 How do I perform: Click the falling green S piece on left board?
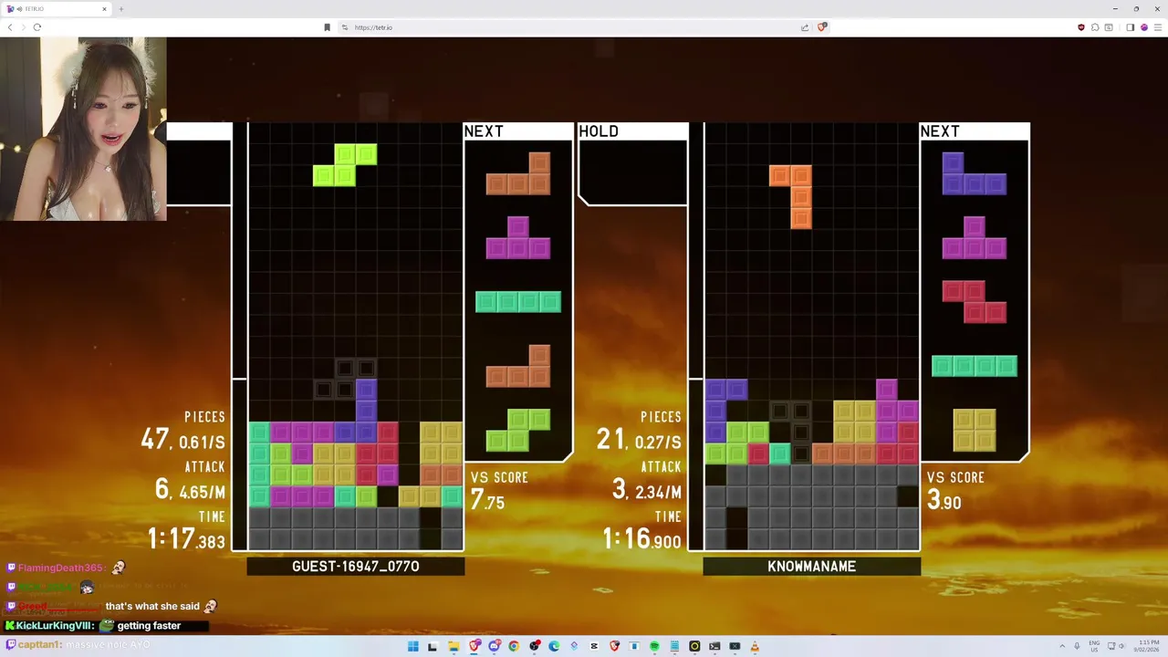click(345, 165)
